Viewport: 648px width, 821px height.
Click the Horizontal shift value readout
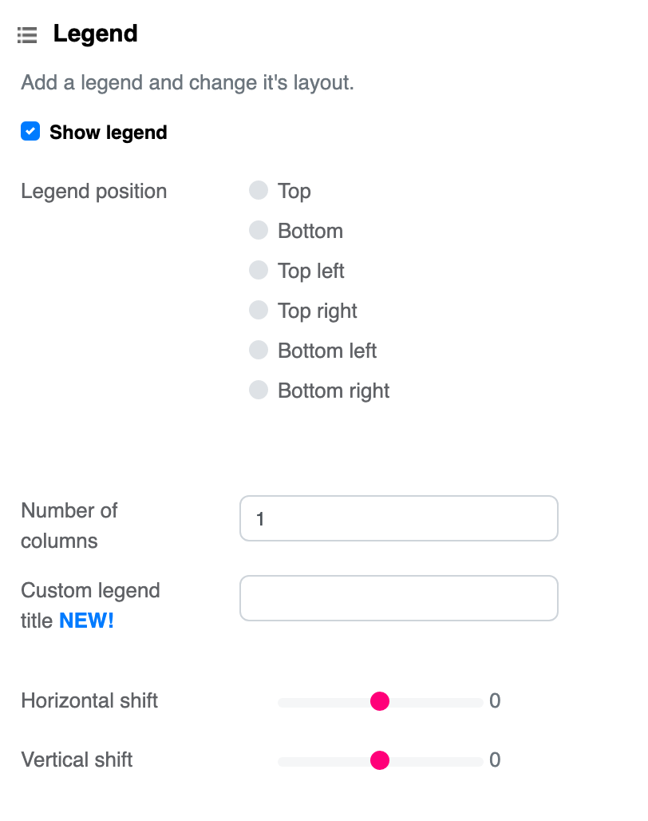pos(495,701)
